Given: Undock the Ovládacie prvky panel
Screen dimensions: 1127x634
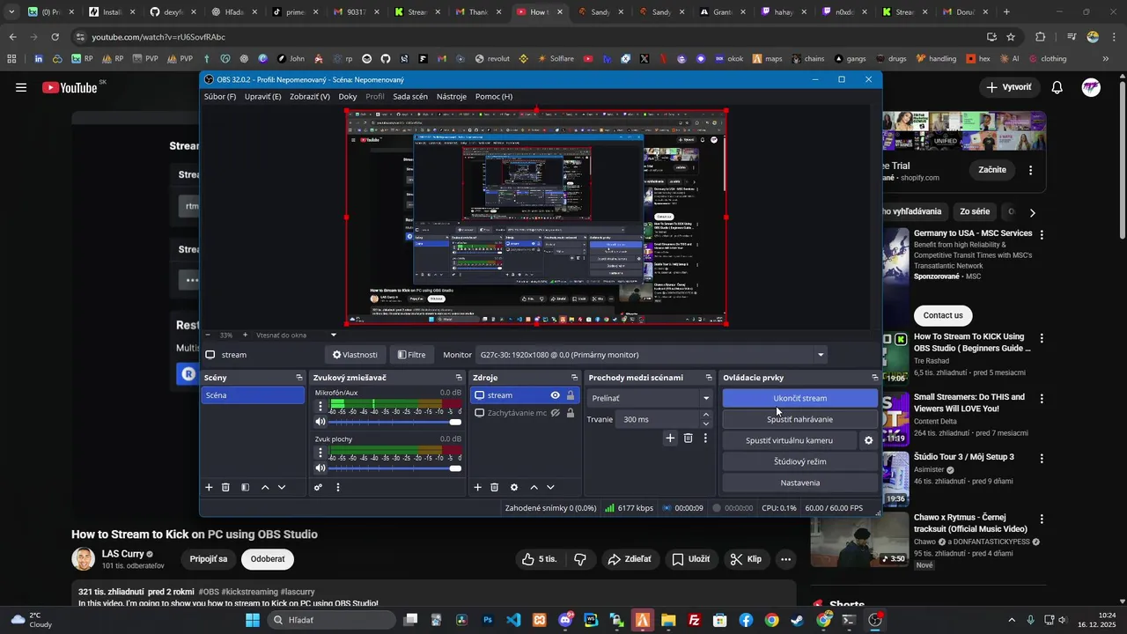Looking at the screenshot, I should point(875,378).
